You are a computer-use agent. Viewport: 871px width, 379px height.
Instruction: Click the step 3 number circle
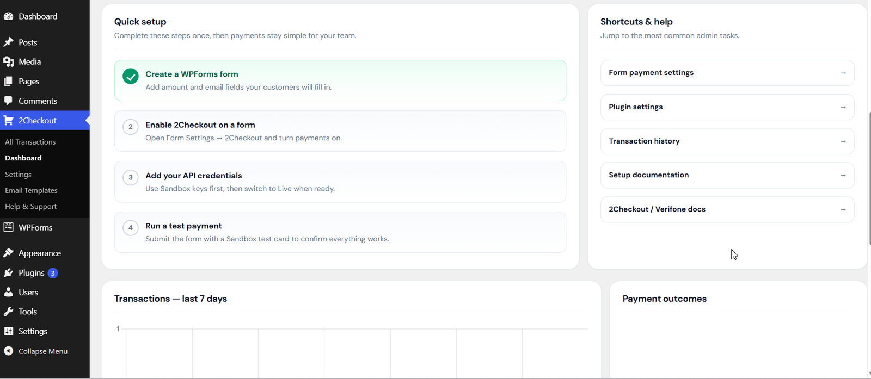[131, 177]
